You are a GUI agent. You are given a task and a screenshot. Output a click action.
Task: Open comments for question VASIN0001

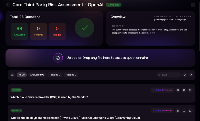[190, 90]
